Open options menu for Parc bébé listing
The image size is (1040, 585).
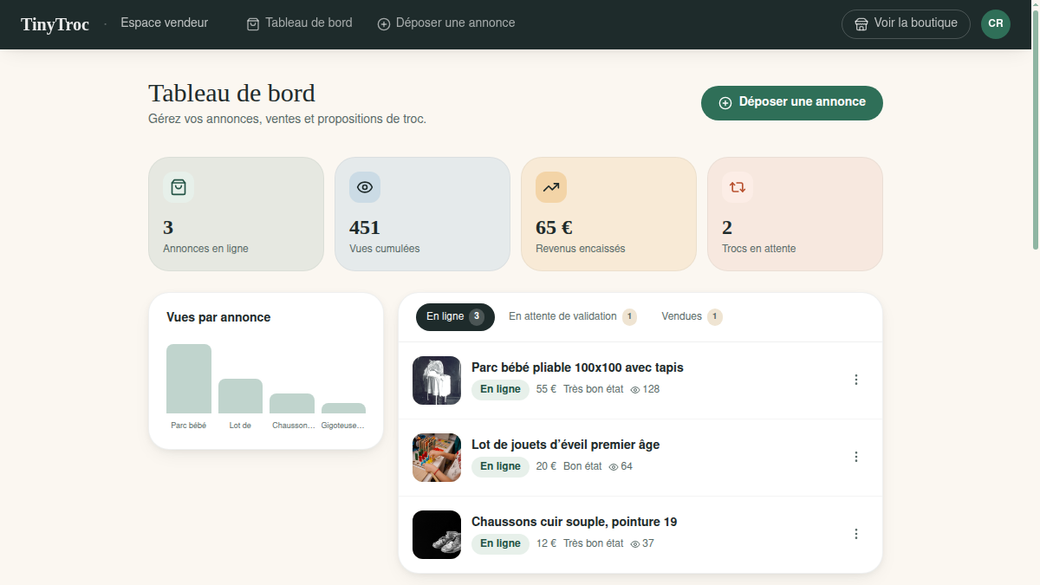coord(856,380)
